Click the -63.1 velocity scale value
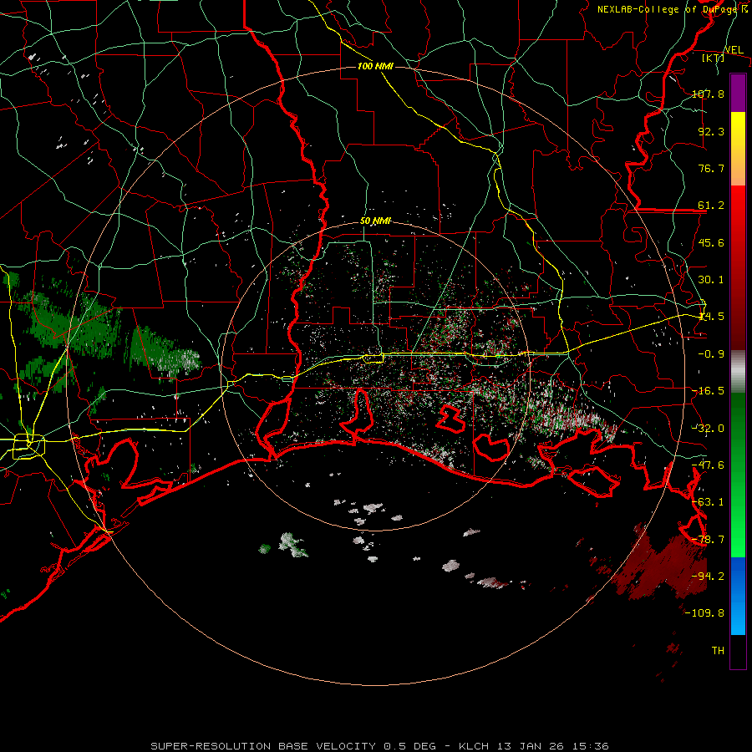This screenshot has width=752, height=752. pyautogui.click(x=708, y=502)
